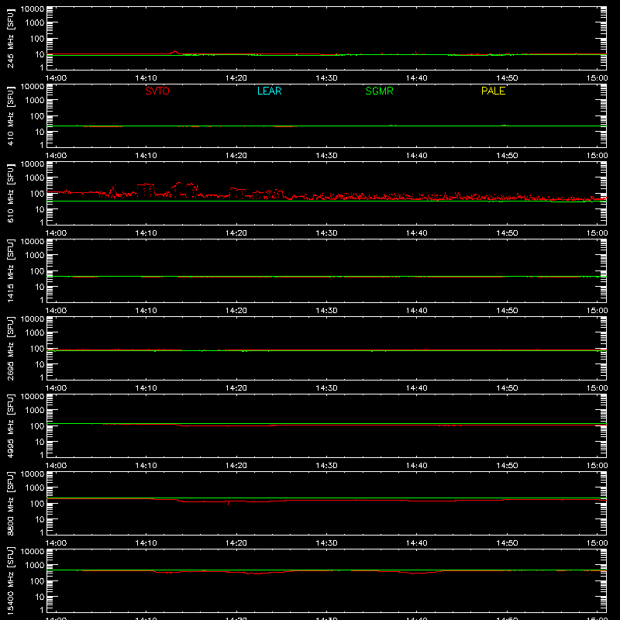
Task: Click the 1000 y-axis label of 15400 MHz panel
Action: point(35,565)
